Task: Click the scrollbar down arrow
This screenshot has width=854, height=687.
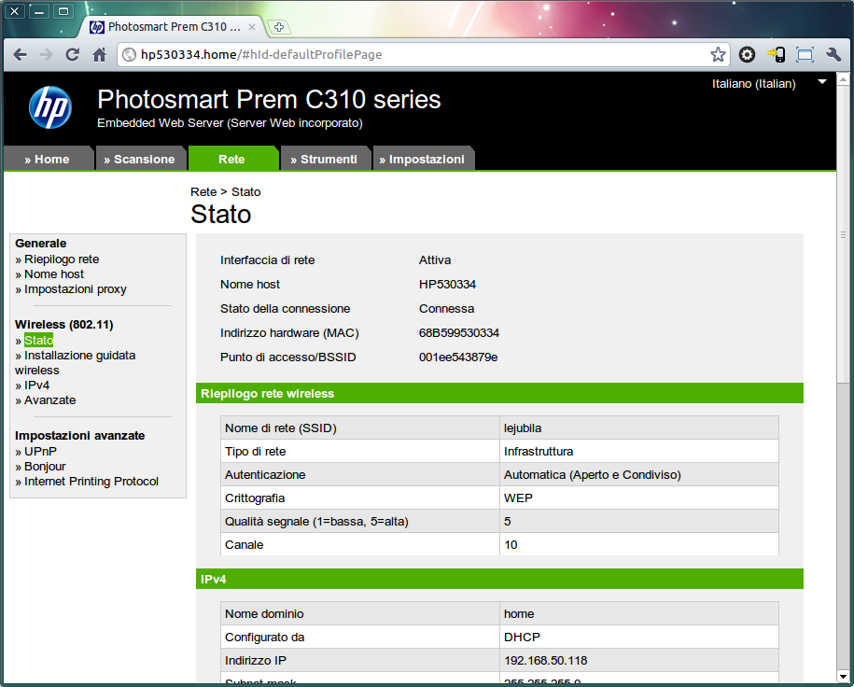Action: (x=843, y=677)
